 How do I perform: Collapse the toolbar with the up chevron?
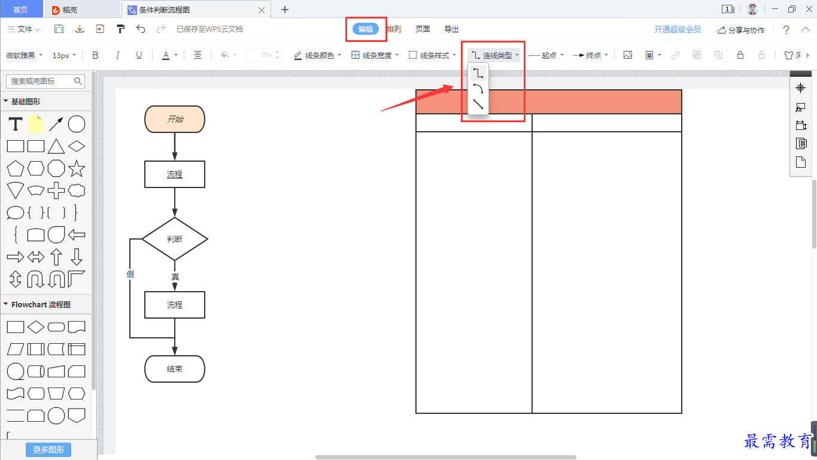tap(806, 29)
